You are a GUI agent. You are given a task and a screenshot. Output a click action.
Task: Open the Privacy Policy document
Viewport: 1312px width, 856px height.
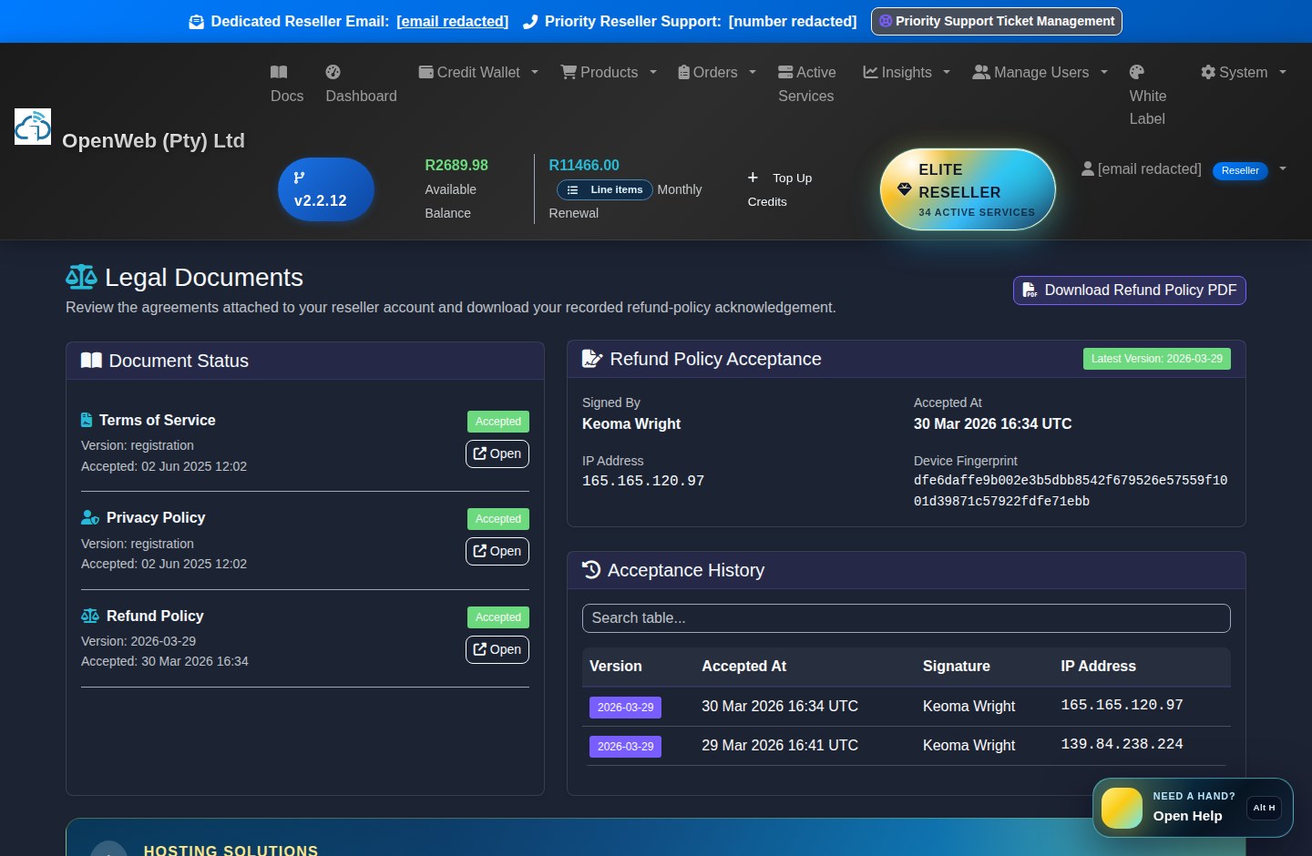(497, 551)
